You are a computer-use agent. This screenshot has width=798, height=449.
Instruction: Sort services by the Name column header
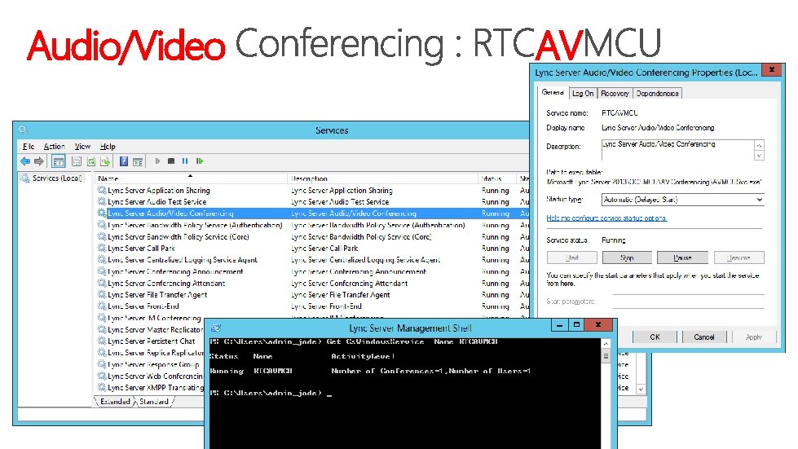click(x=191, y=178)
